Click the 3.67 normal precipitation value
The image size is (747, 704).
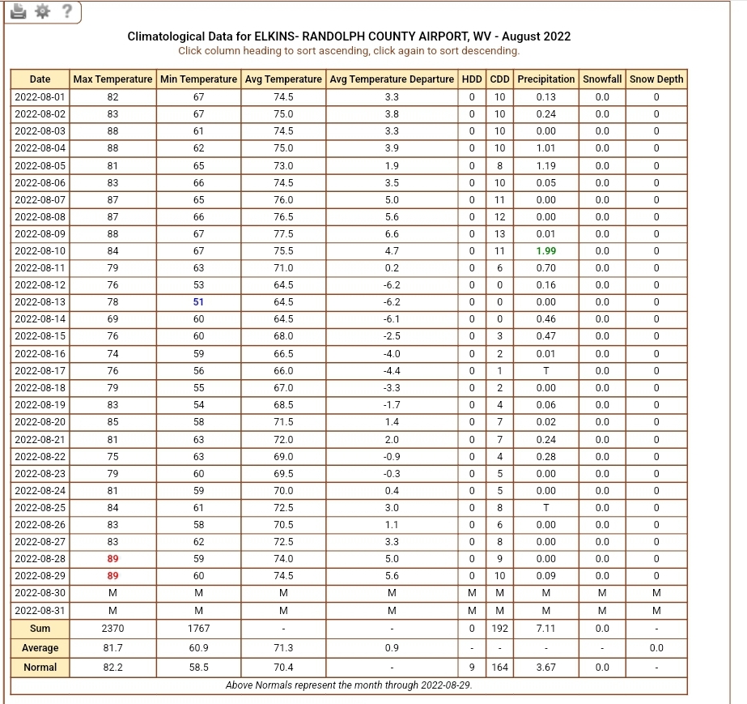pos(546,668)
